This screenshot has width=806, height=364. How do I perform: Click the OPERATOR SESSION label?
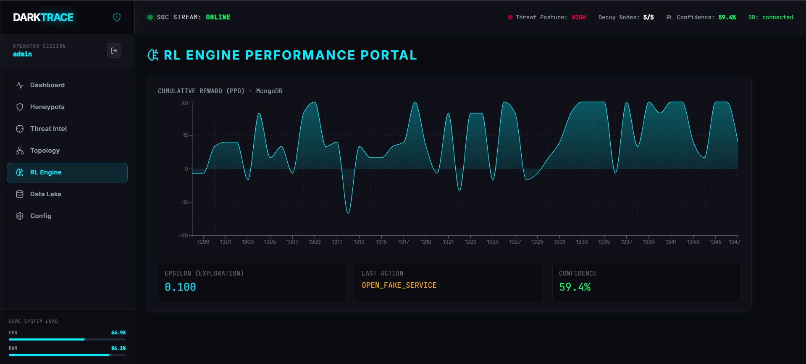click(x=39, y=46)
